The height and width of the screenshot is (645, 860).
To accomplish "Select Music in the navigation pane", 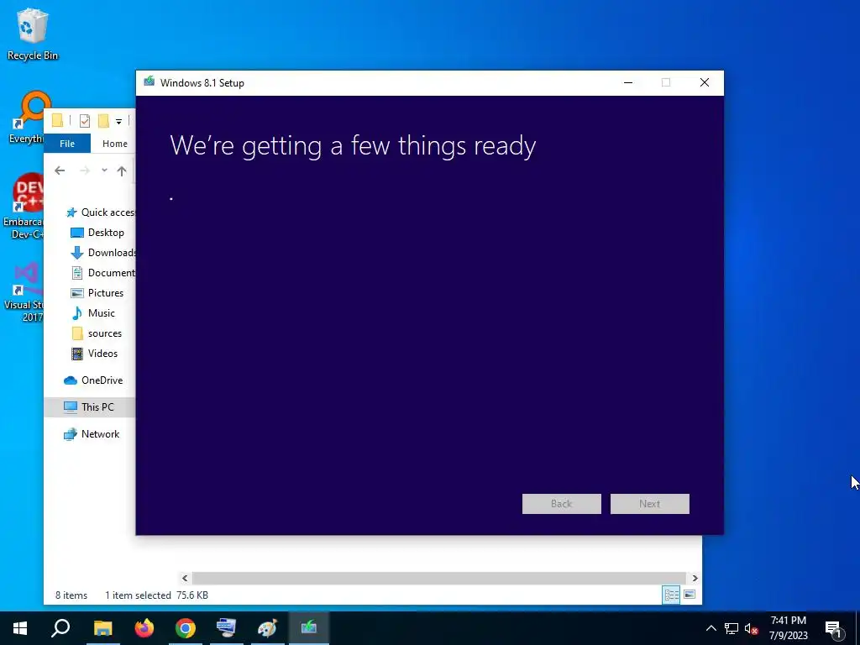I will tap(92, 313).
